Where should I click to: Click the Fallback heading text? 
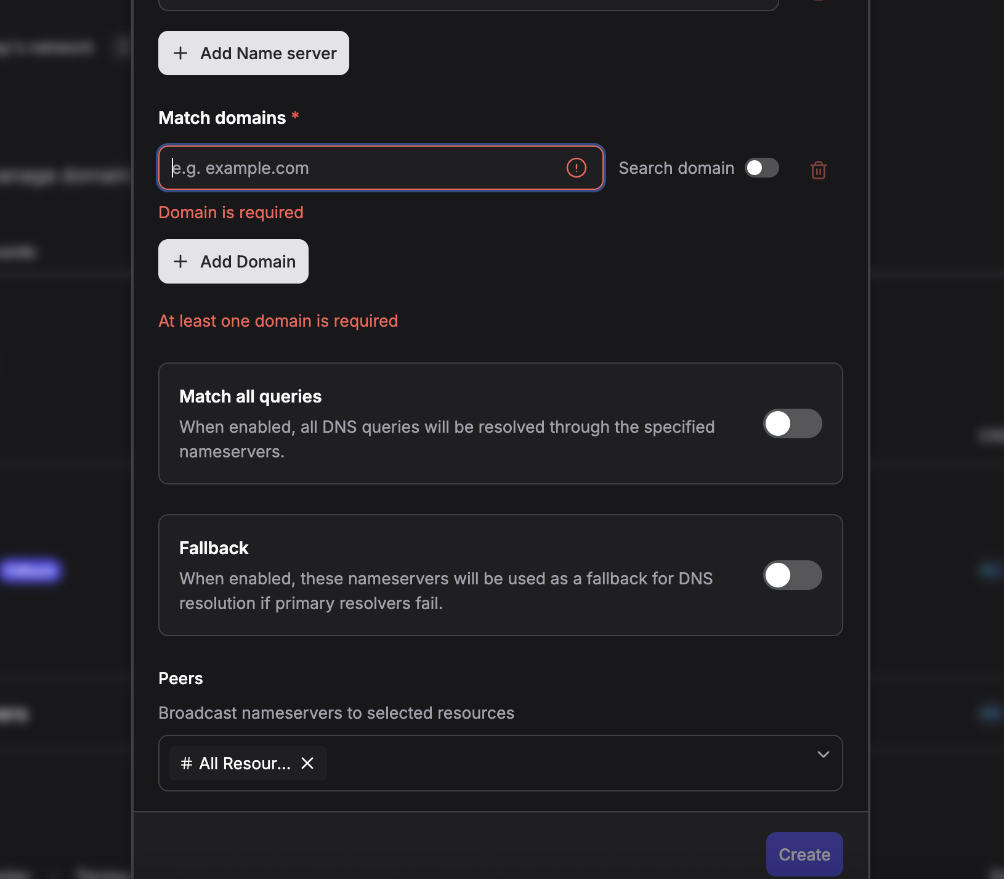[214, 548]
